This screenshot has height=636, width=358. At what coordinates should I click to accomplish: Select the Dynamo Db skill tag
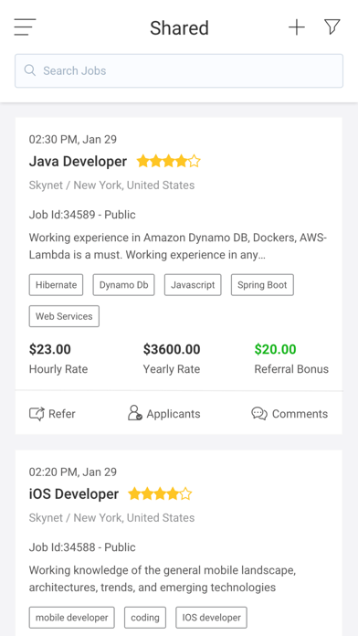(123, 285)
